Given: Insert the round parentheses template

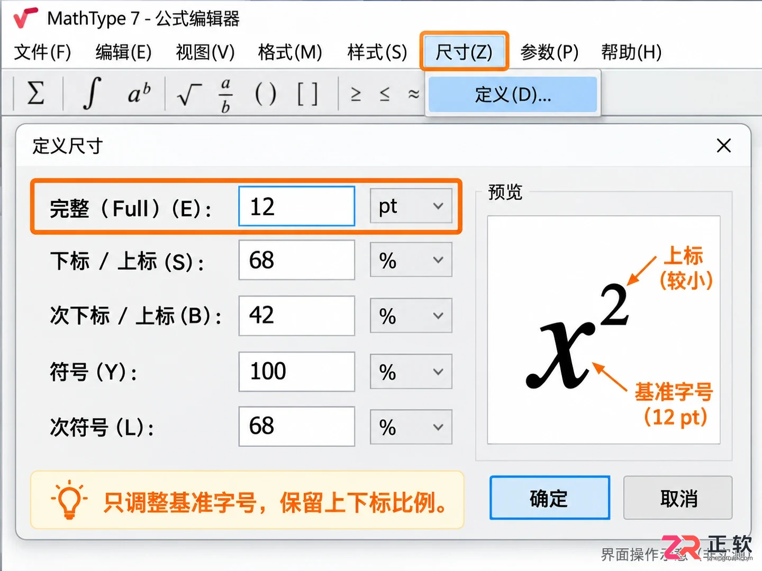Looking at the screenshot, I should pyautogui.click(x=266, y=95).
